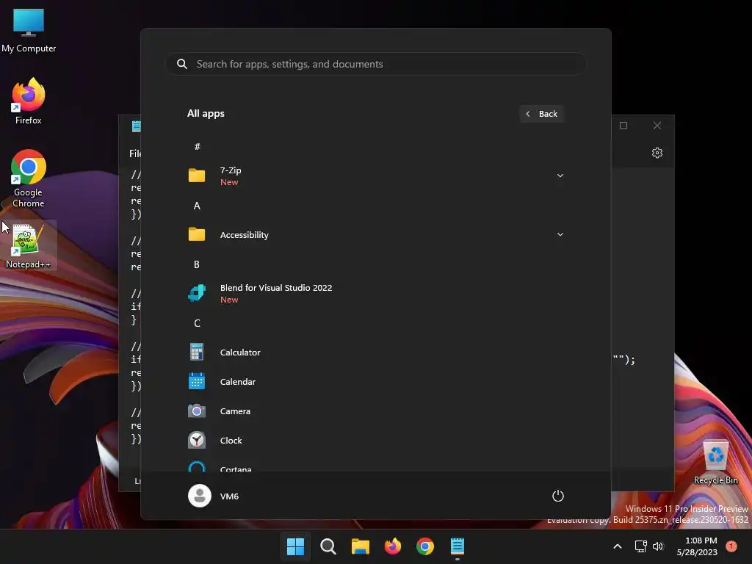Focus the Start menu search field
Viewport: 752px width, 564px height.
[x=376, y=64]
